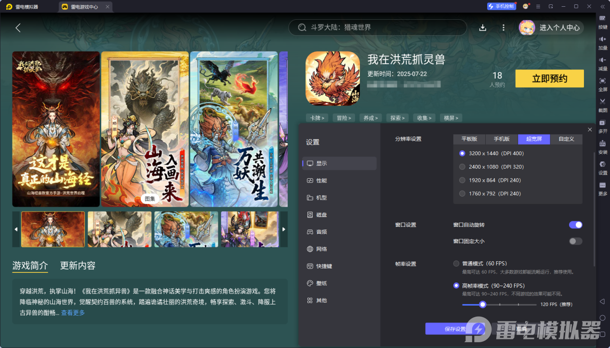
Task: Show next thumbnails with right arrow
Action: [x=284, y=229]
